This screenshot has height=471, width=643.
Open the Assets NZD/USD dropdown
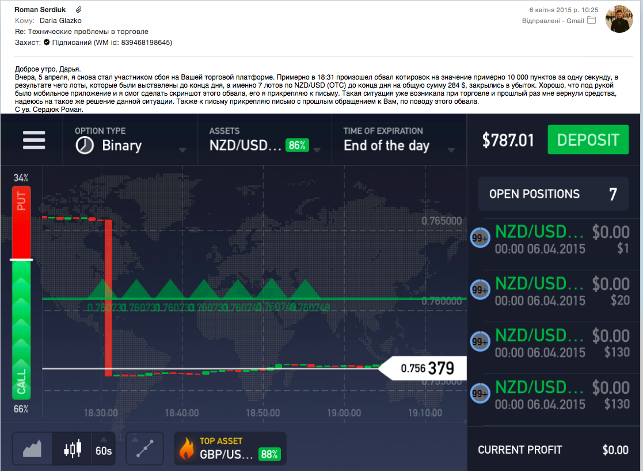point(317,150)
